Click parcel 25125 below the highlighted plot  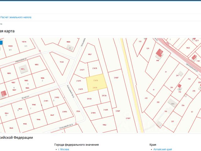tap(89, 99)
